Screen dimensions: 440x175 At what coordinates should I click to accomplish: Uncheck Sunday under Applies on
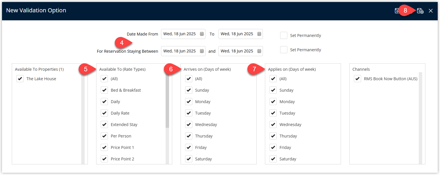point(273,90)
